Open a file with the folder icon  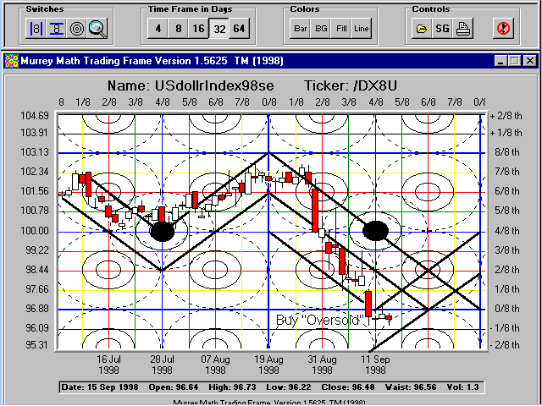pyautogui.click(x=422, y=28)
